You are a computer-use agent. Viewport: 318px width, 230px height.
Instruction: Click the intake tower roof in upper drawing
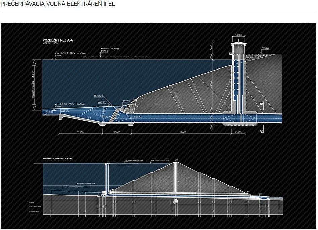pyautogui.click(x=239, y=43)
